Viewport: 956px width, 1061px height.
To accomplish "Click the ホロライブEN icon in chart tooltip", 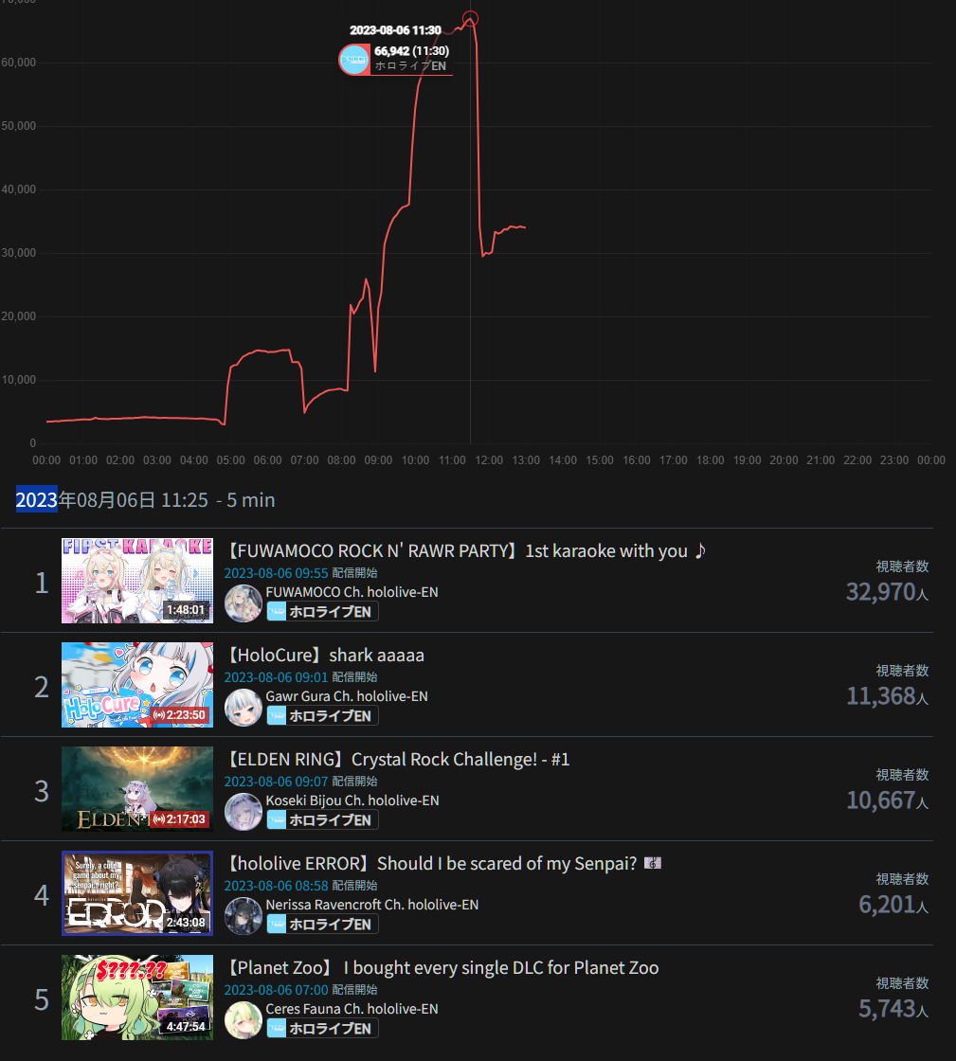I will (x=353, y=60).
